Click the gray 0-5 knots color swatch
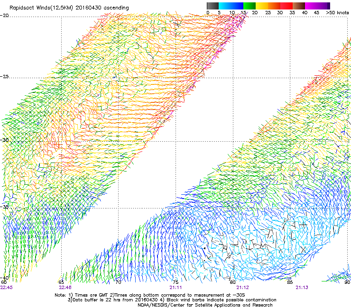Viewport: 351px width, 308px height. coord(212,6)
